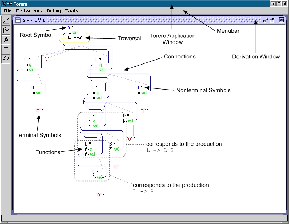Close the S -> L ':' L derivation window
The height and width of the screenshot is (224, 289).
(281, 20)
